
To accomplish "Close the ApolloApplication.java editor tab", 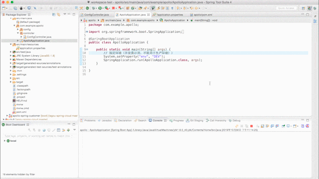I will tap(149, 15).
